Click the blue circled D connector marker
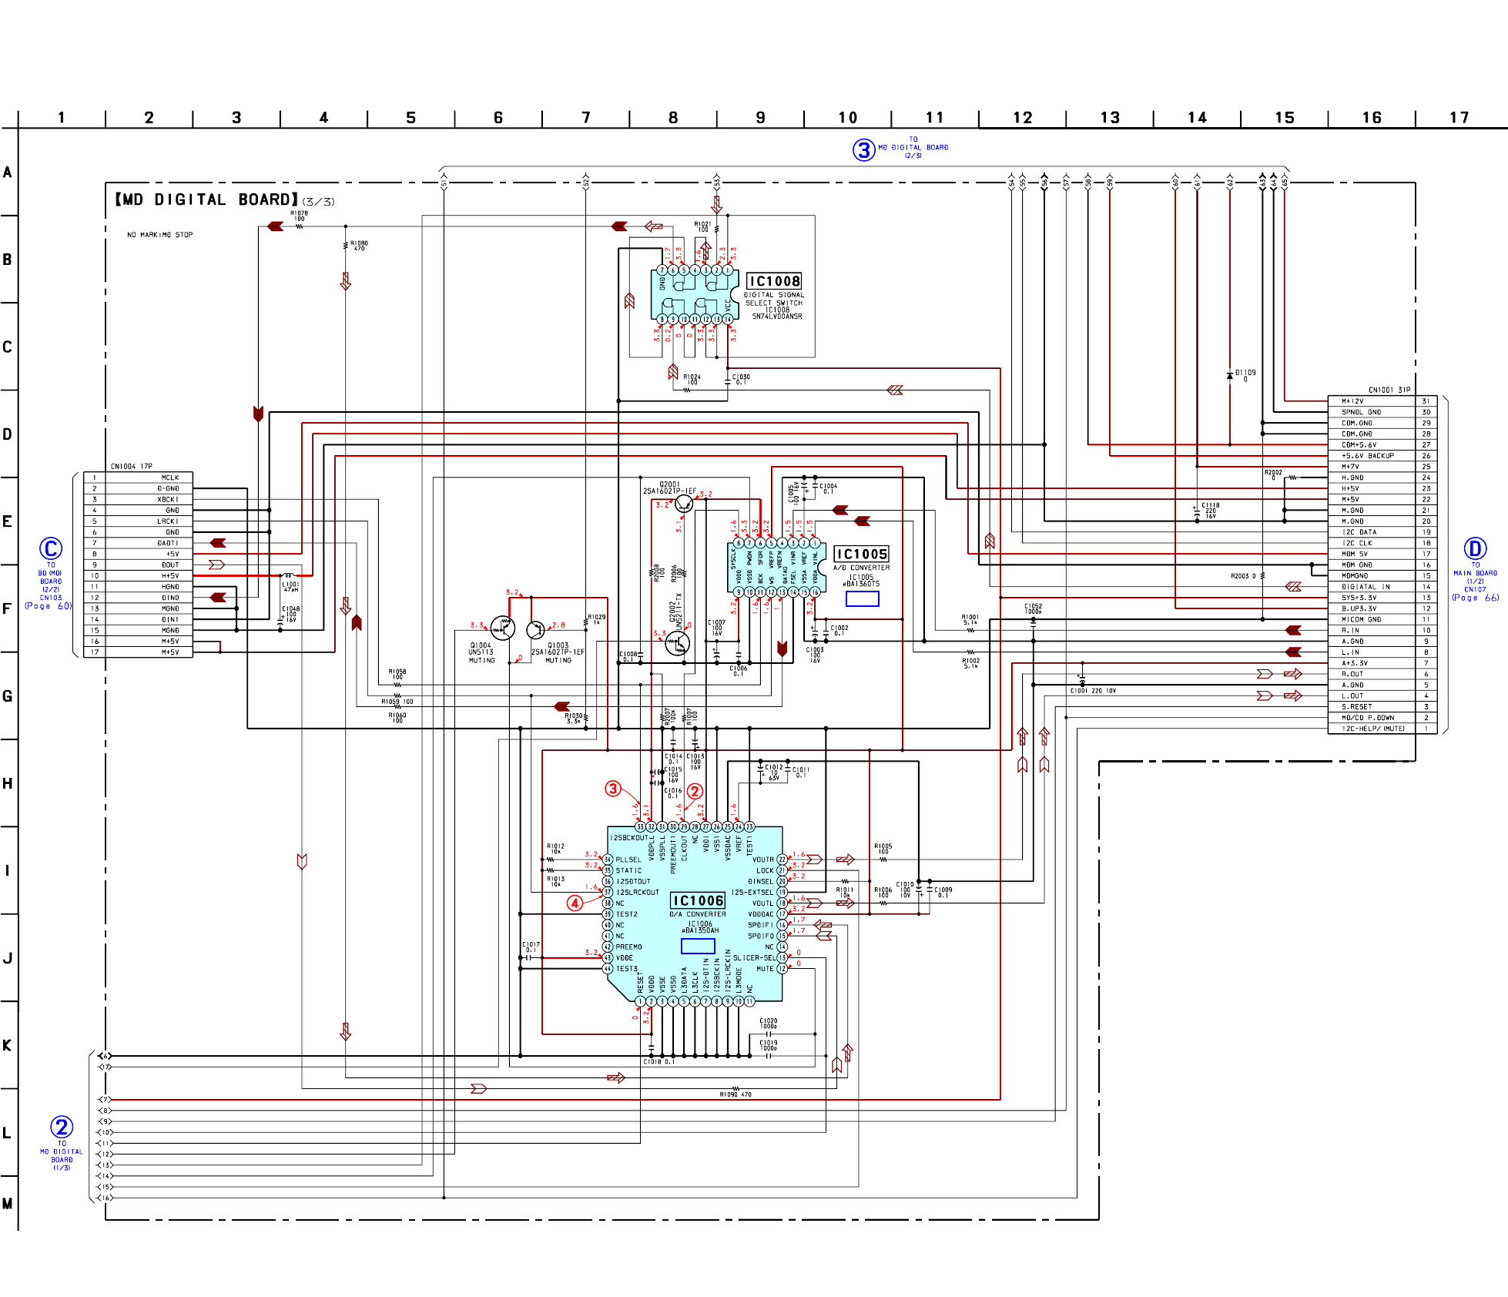Viewport: 1508px width, 1297px height. click(x=1475, y=548)
